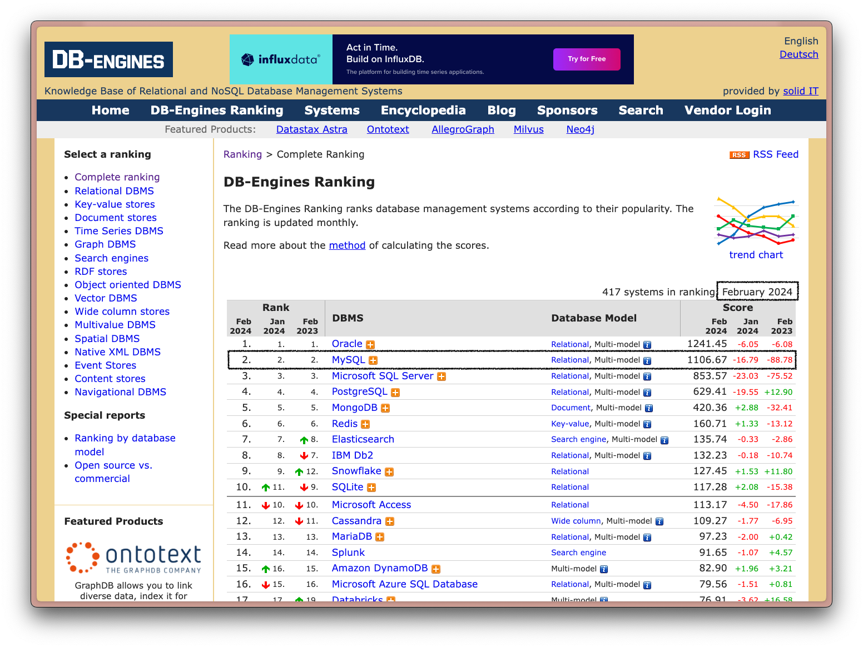This screenshot has width=863, height=648.
Task: Go to the Encyclopedia menu item
Action: (423, 110)
